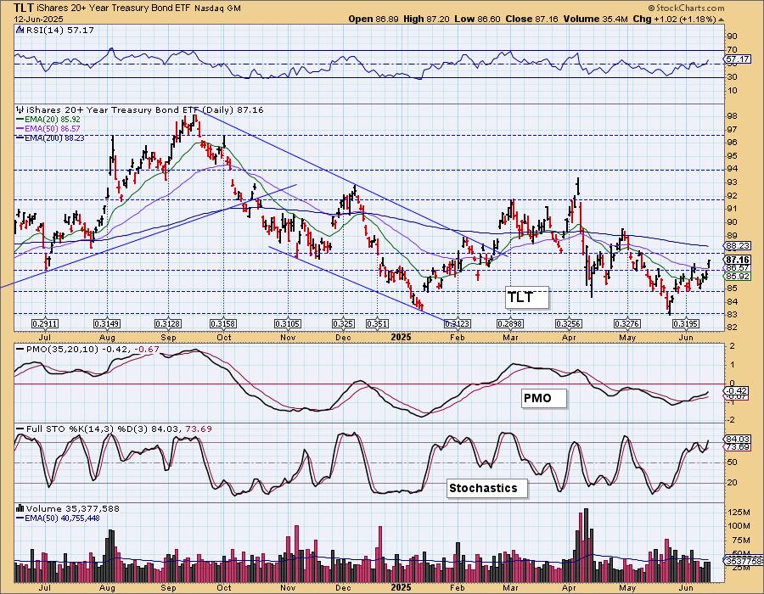
Task: Click the Chg +1.02 (+1.18%) value
Action: point(674,19)
